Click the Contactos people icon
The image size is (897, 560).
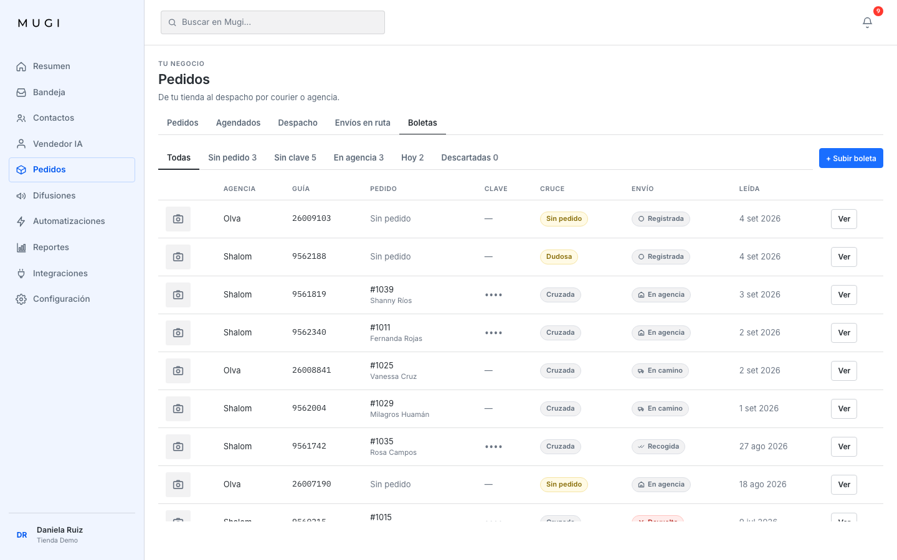(21, 118)
